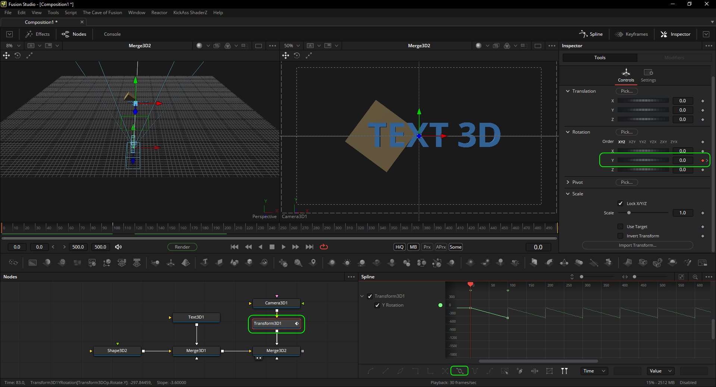Toggle the MB motion blur button
716x387 pixels.
[413, 247]
